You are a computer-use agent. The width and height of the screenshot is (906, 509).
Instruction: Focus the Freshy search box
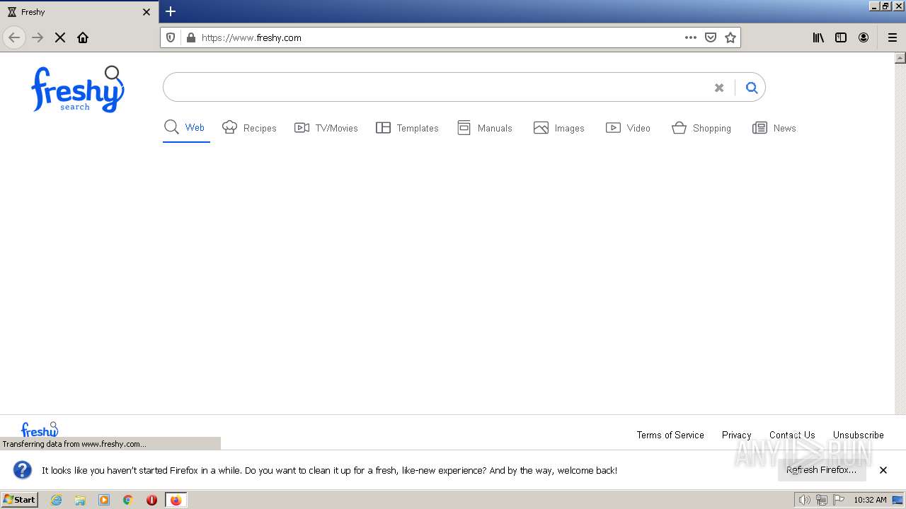click(x=437, y=88)
